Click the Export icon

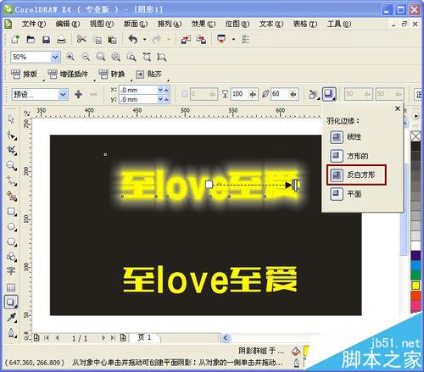click(201, 40)
